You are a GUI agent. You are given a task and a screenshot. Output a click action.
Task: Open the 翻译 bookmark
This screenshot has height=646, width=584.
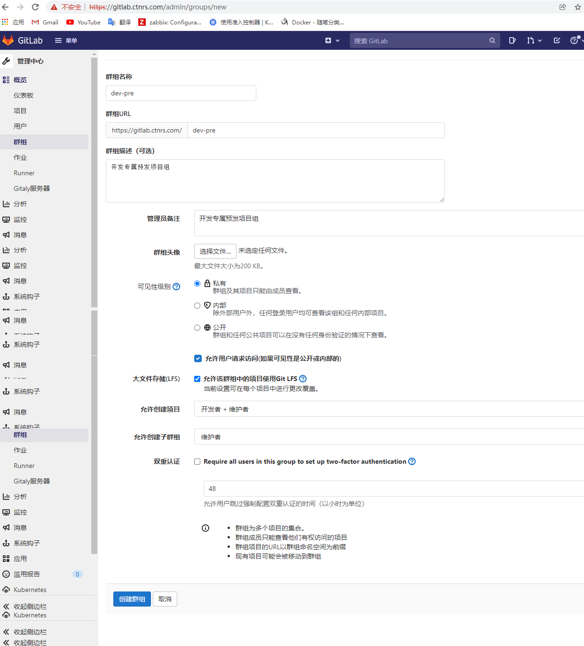click(119, 22)
